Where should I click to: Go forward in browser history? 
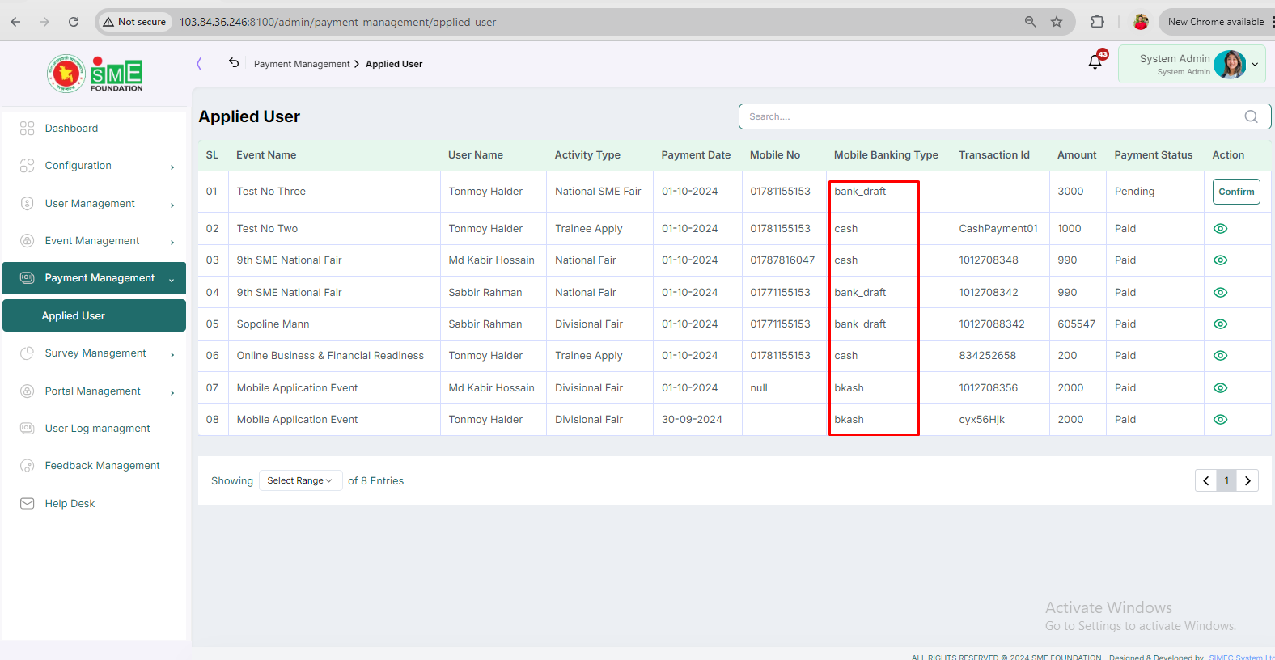coord(44,22)
